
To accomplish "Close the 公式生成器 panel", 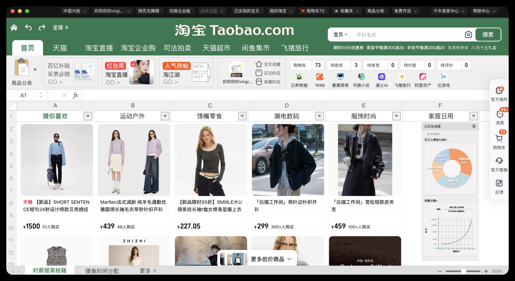I will [474, 126].
